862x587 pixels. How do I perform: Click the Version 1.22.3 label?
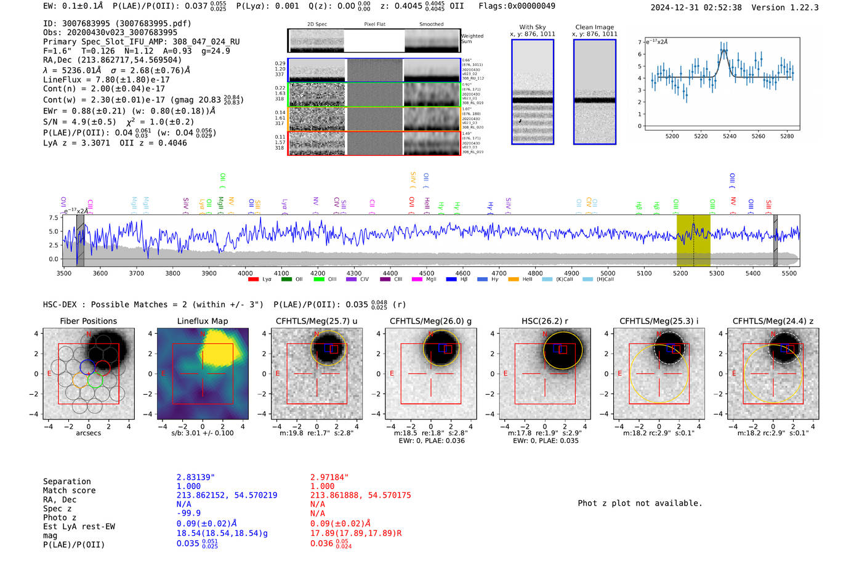coord(785,7)
